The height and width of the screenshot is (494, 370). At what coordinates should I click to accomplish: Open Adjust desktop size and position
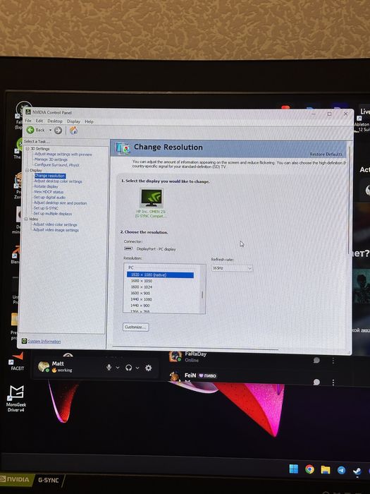60,203
